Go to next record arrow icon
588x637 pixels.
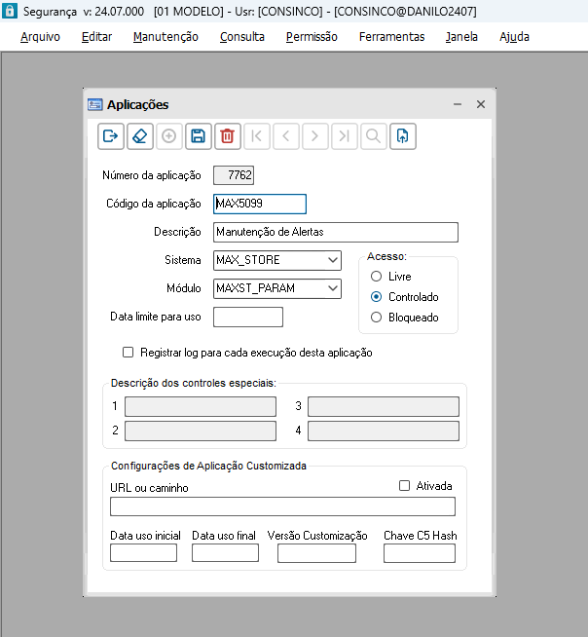[x=315, y=136]
